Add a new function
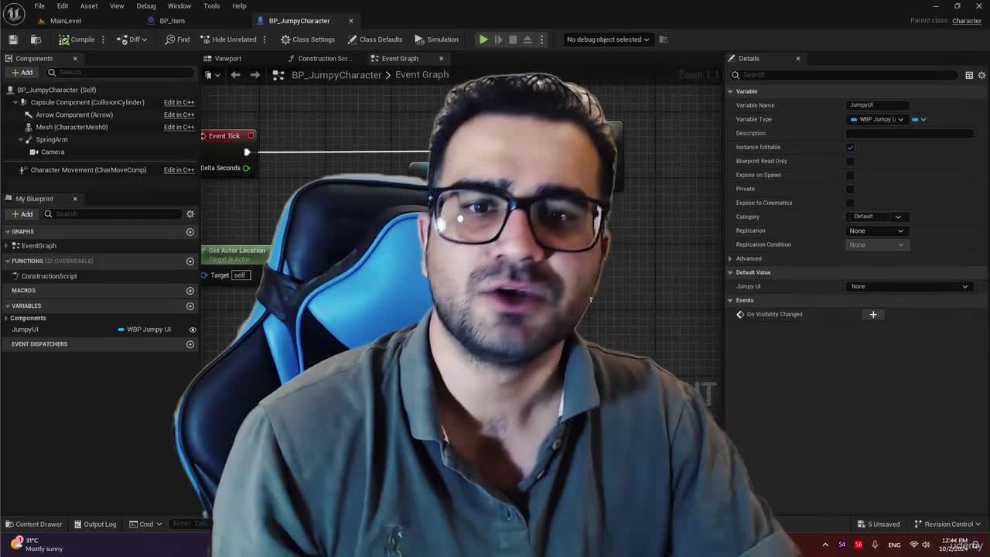 190,261
